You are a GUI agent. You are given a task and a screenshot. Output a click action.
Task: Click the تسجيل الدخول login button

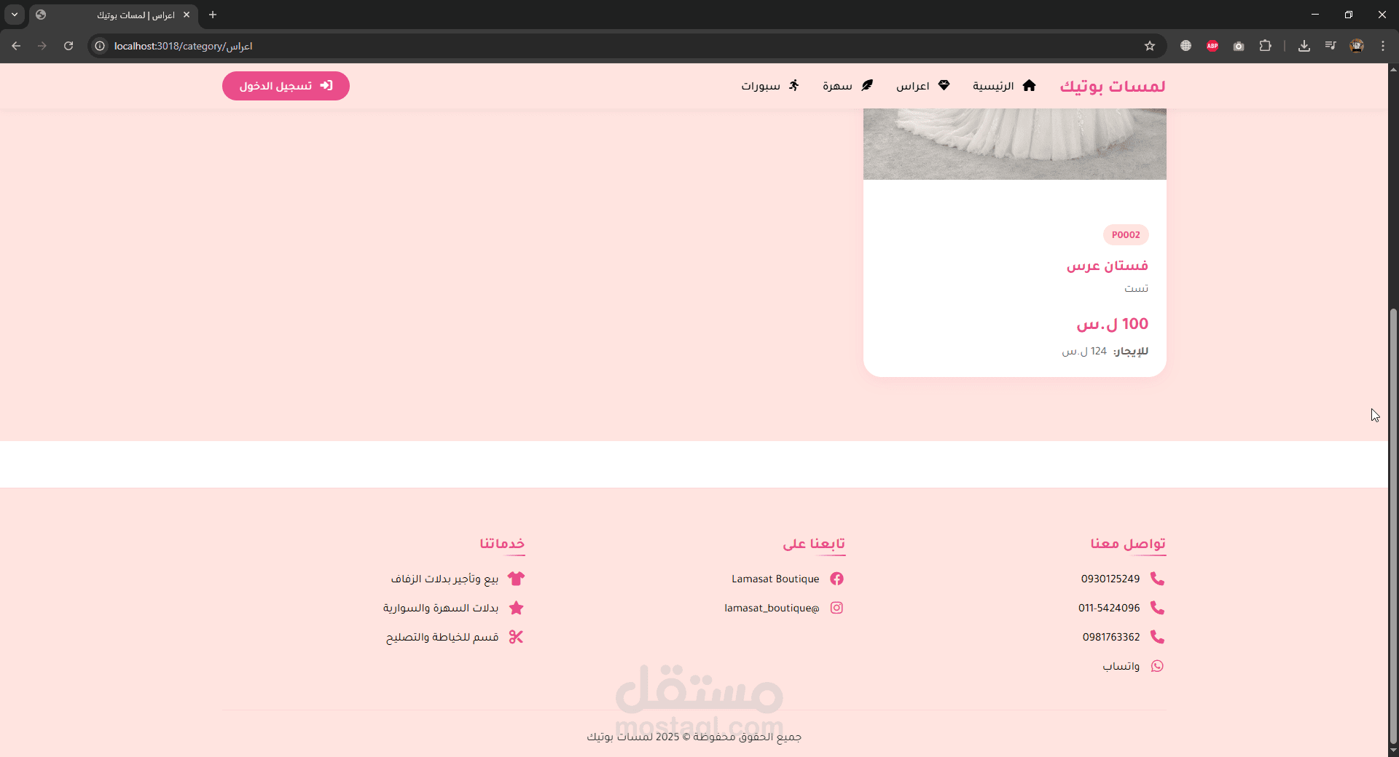(286, 86)
